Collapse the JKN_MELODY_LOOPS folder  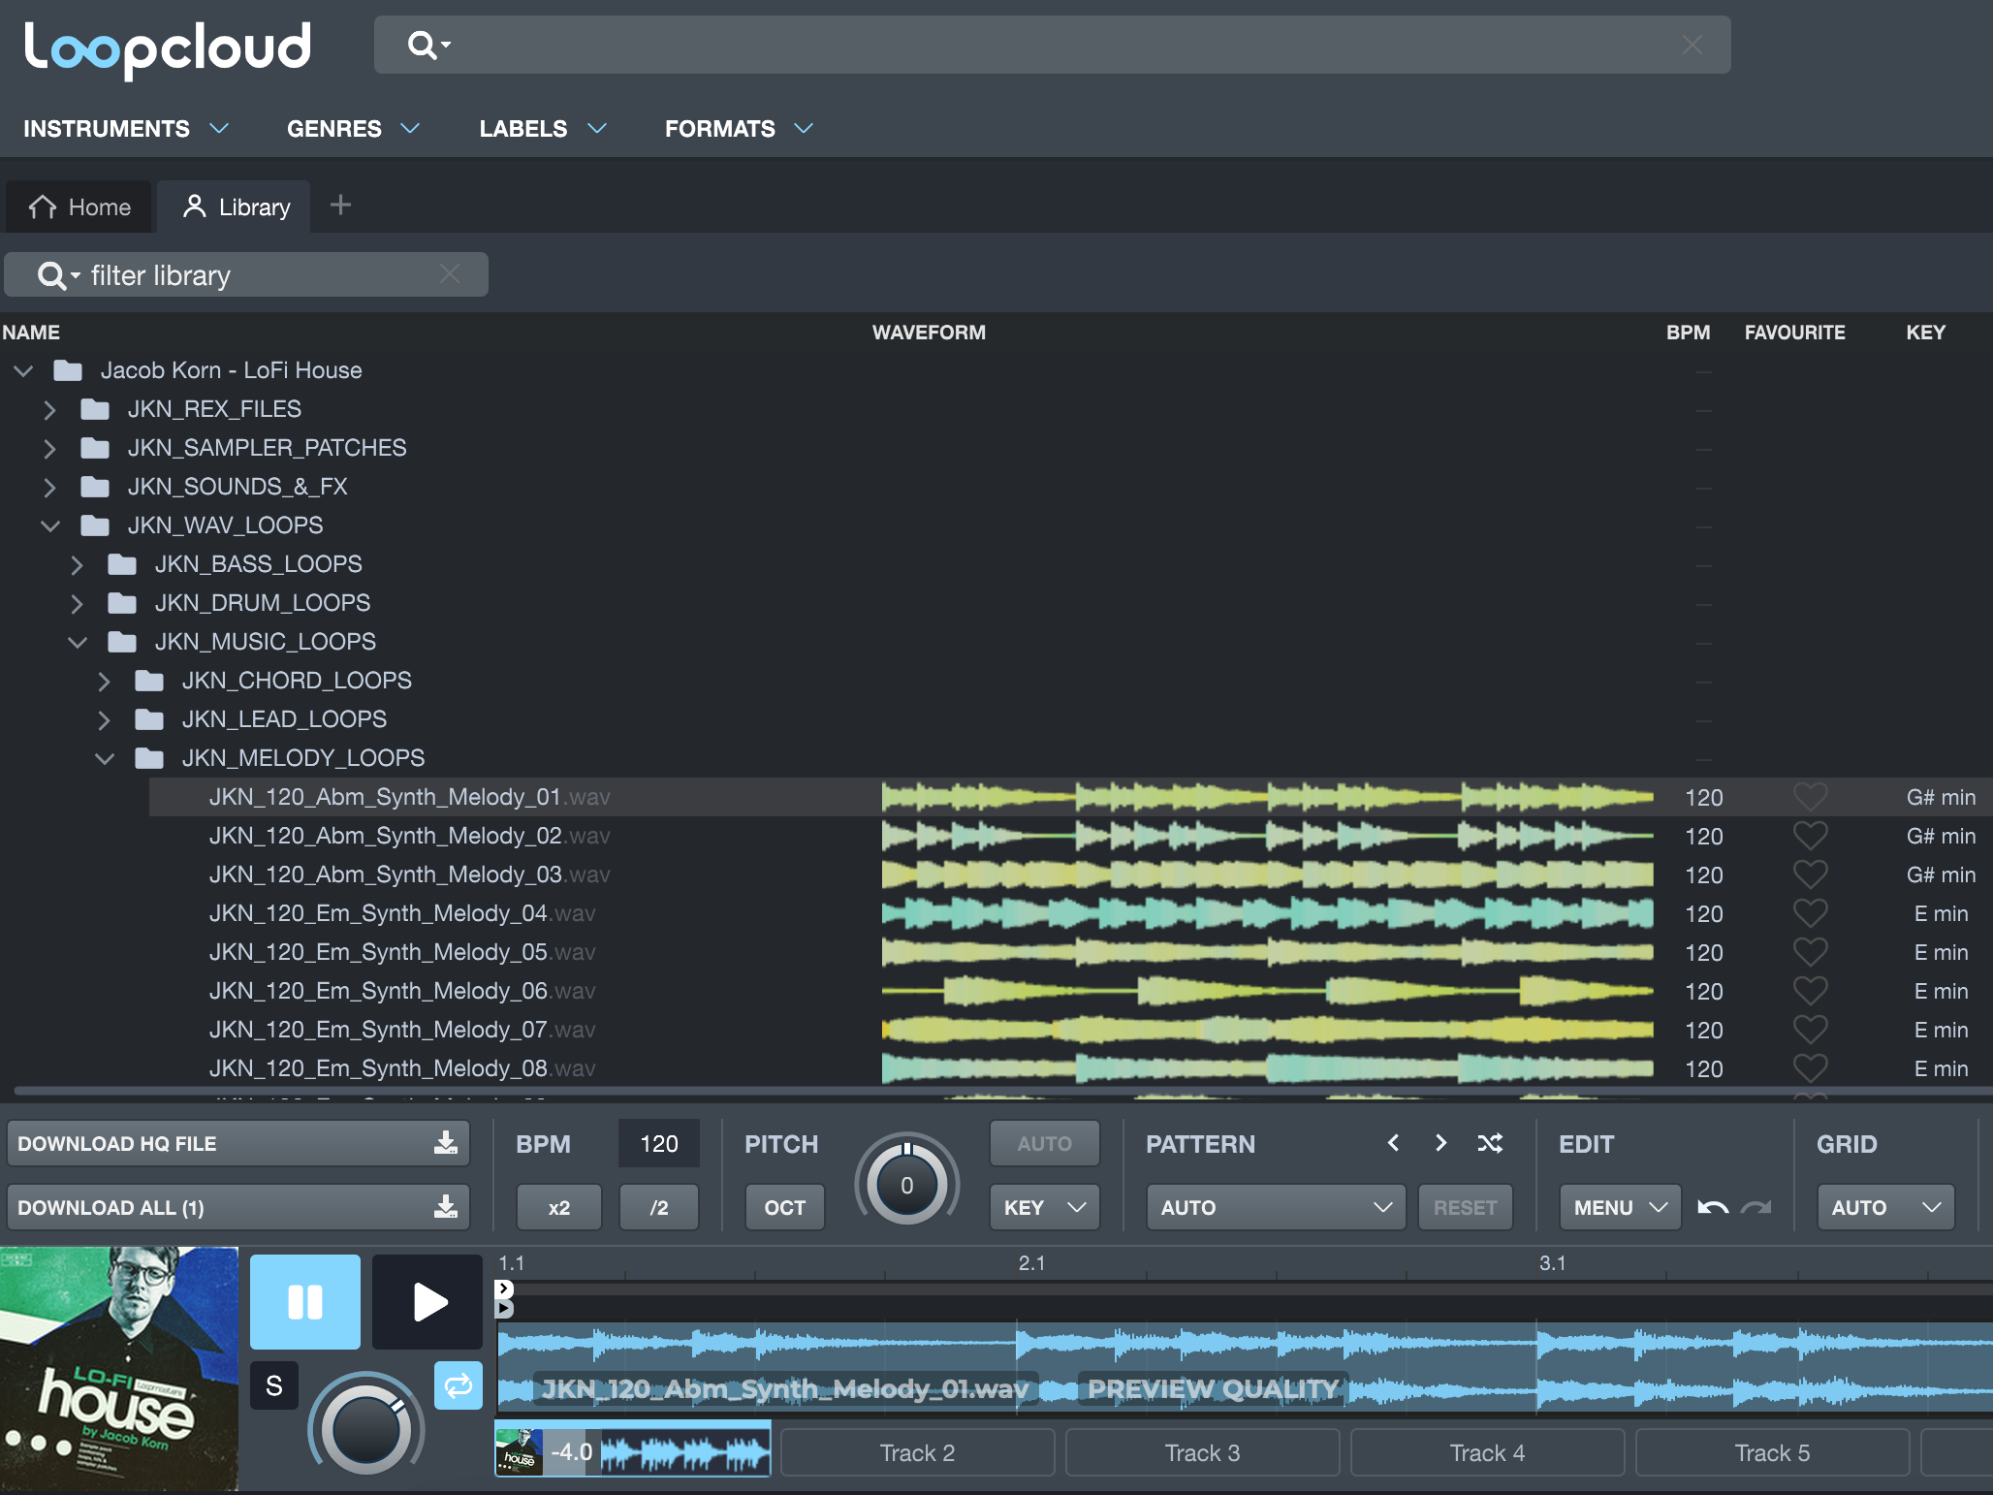tap(107, 757)
